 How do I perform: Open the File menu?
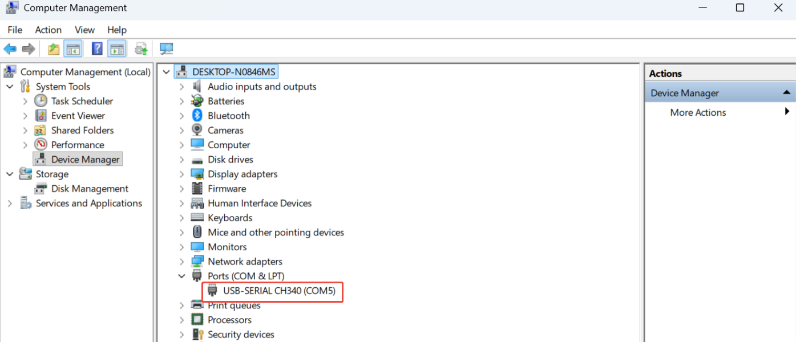point(15,30)
